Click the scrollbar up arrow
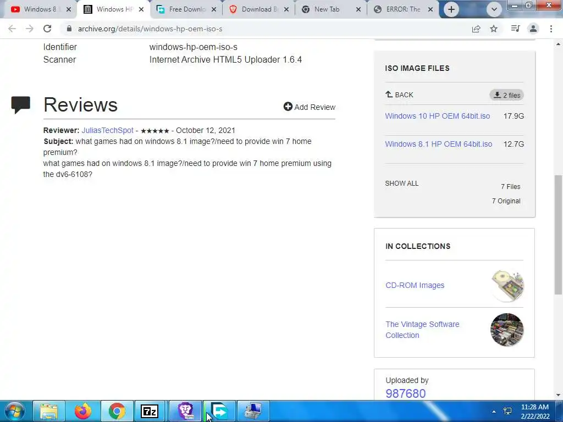 coord(558,44)
